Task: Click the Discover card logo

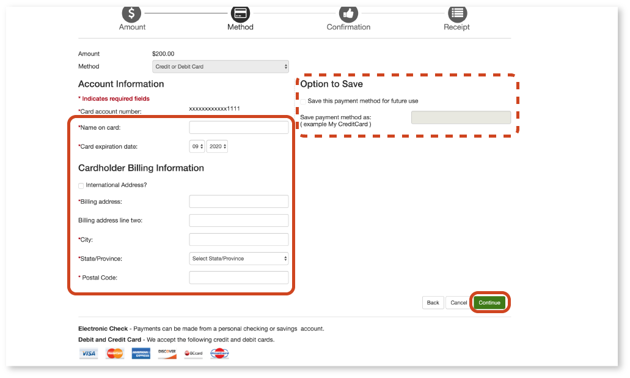Action: pos(167,354)
